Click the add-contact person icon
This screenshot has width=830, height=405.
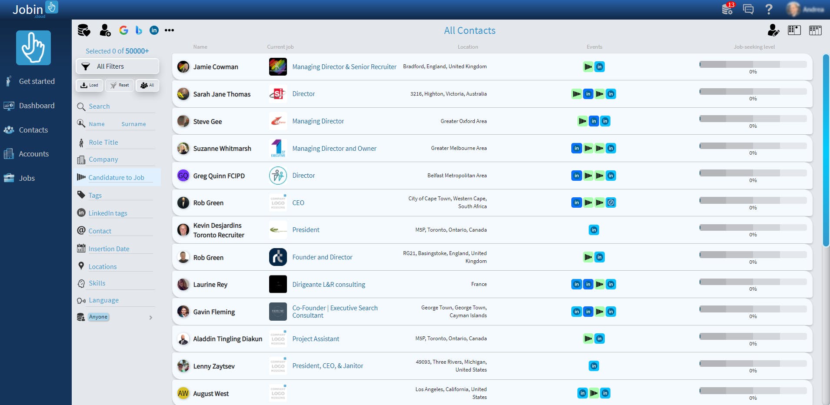coord(105,30)
